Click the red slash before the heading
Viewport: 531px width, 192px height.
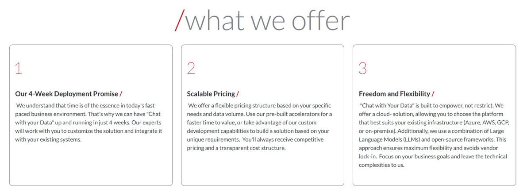coord(180,20)
